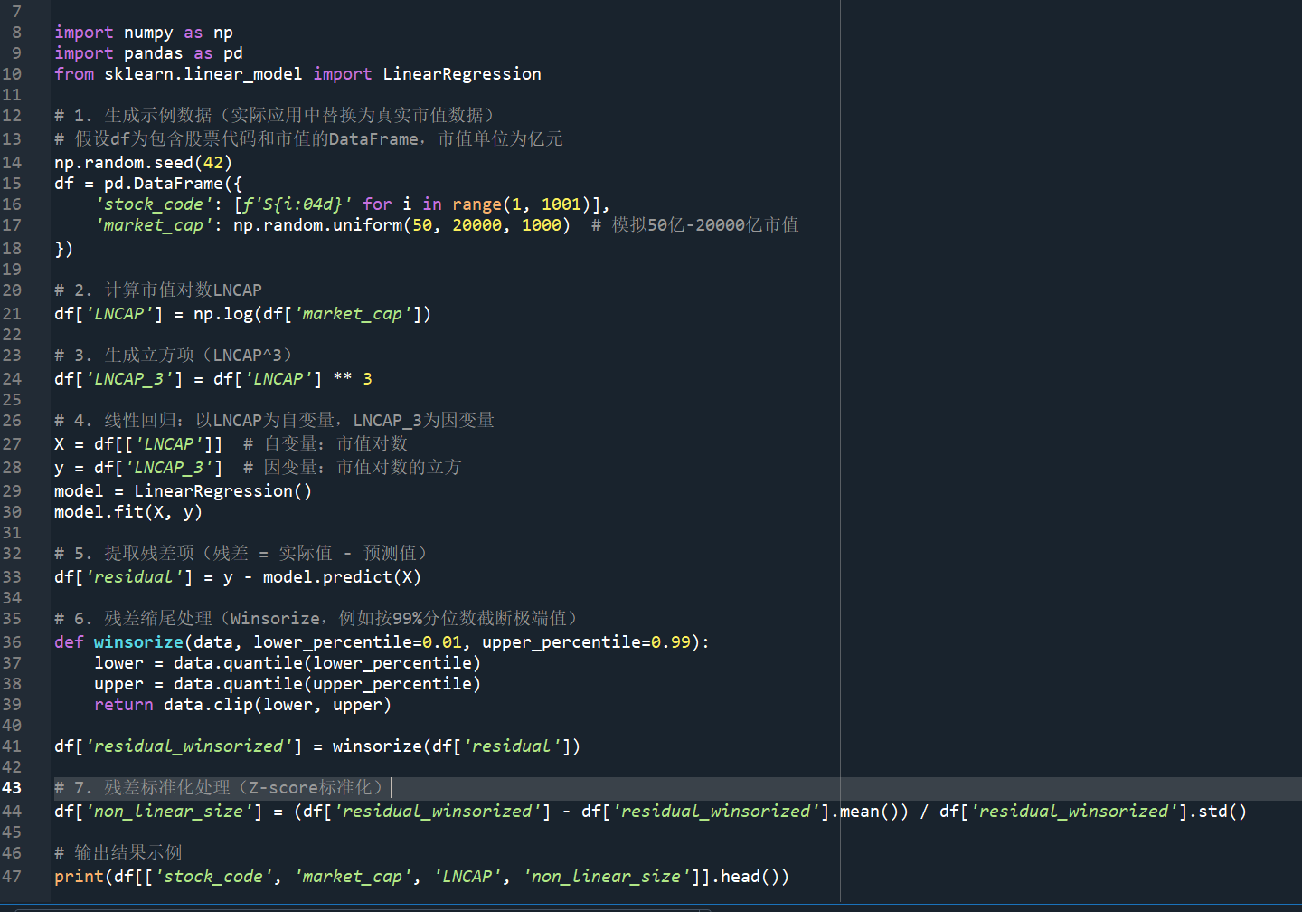This screenshot has height=912, width=1302.
Task: Click line number 47 in the gutter
Action: pyautogui.click(x=12, y=877)
